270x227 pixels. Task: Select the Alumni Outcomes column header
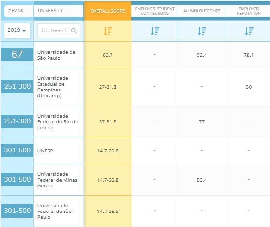pos(202,11)
